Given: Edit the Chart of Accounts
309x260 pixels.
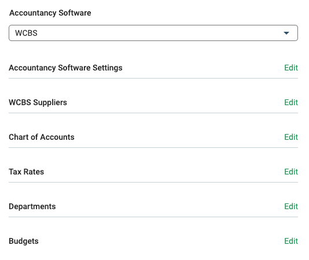Looking at the screenshot, I should pos(291,137).
